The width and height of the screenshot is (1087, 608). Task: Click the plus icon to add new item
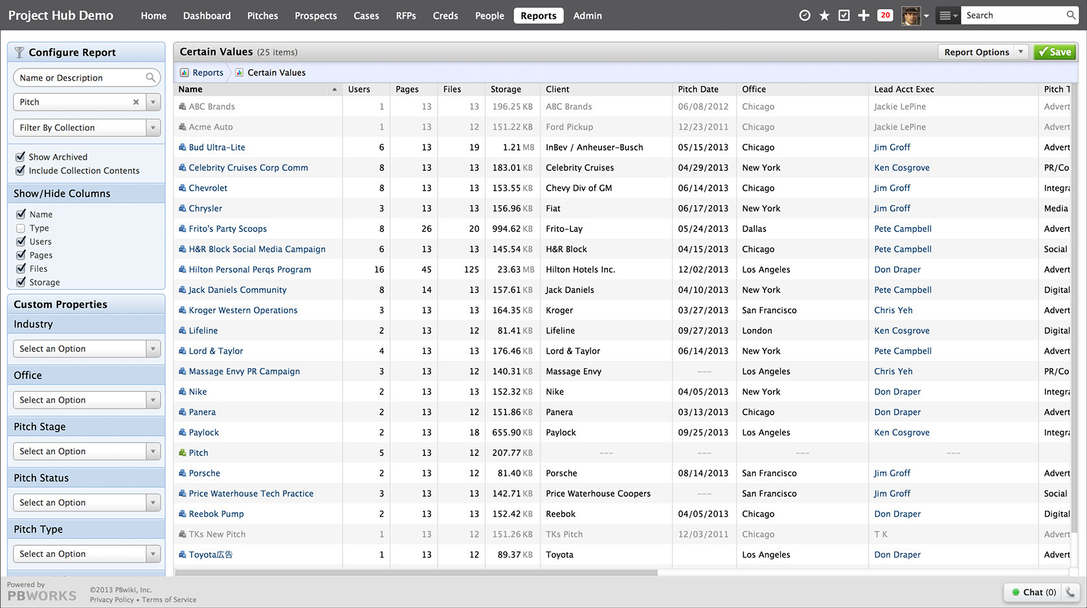click(863, 14)
